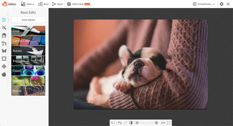Expand the Crop section in Basic Edits
This screenshot has width=233, height=126.
pos(28,31)
